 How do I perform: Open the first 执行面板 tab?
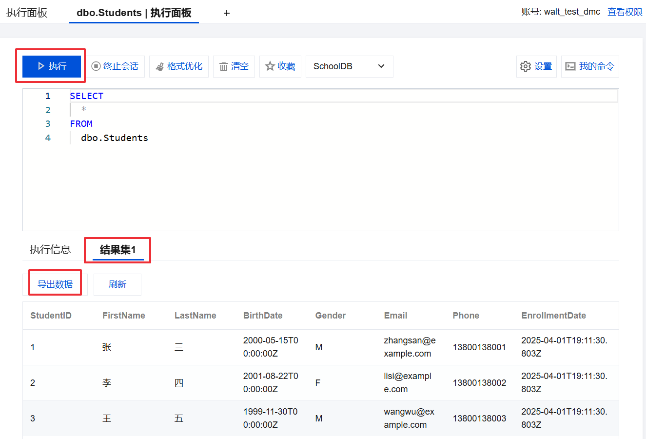[27, 13]
